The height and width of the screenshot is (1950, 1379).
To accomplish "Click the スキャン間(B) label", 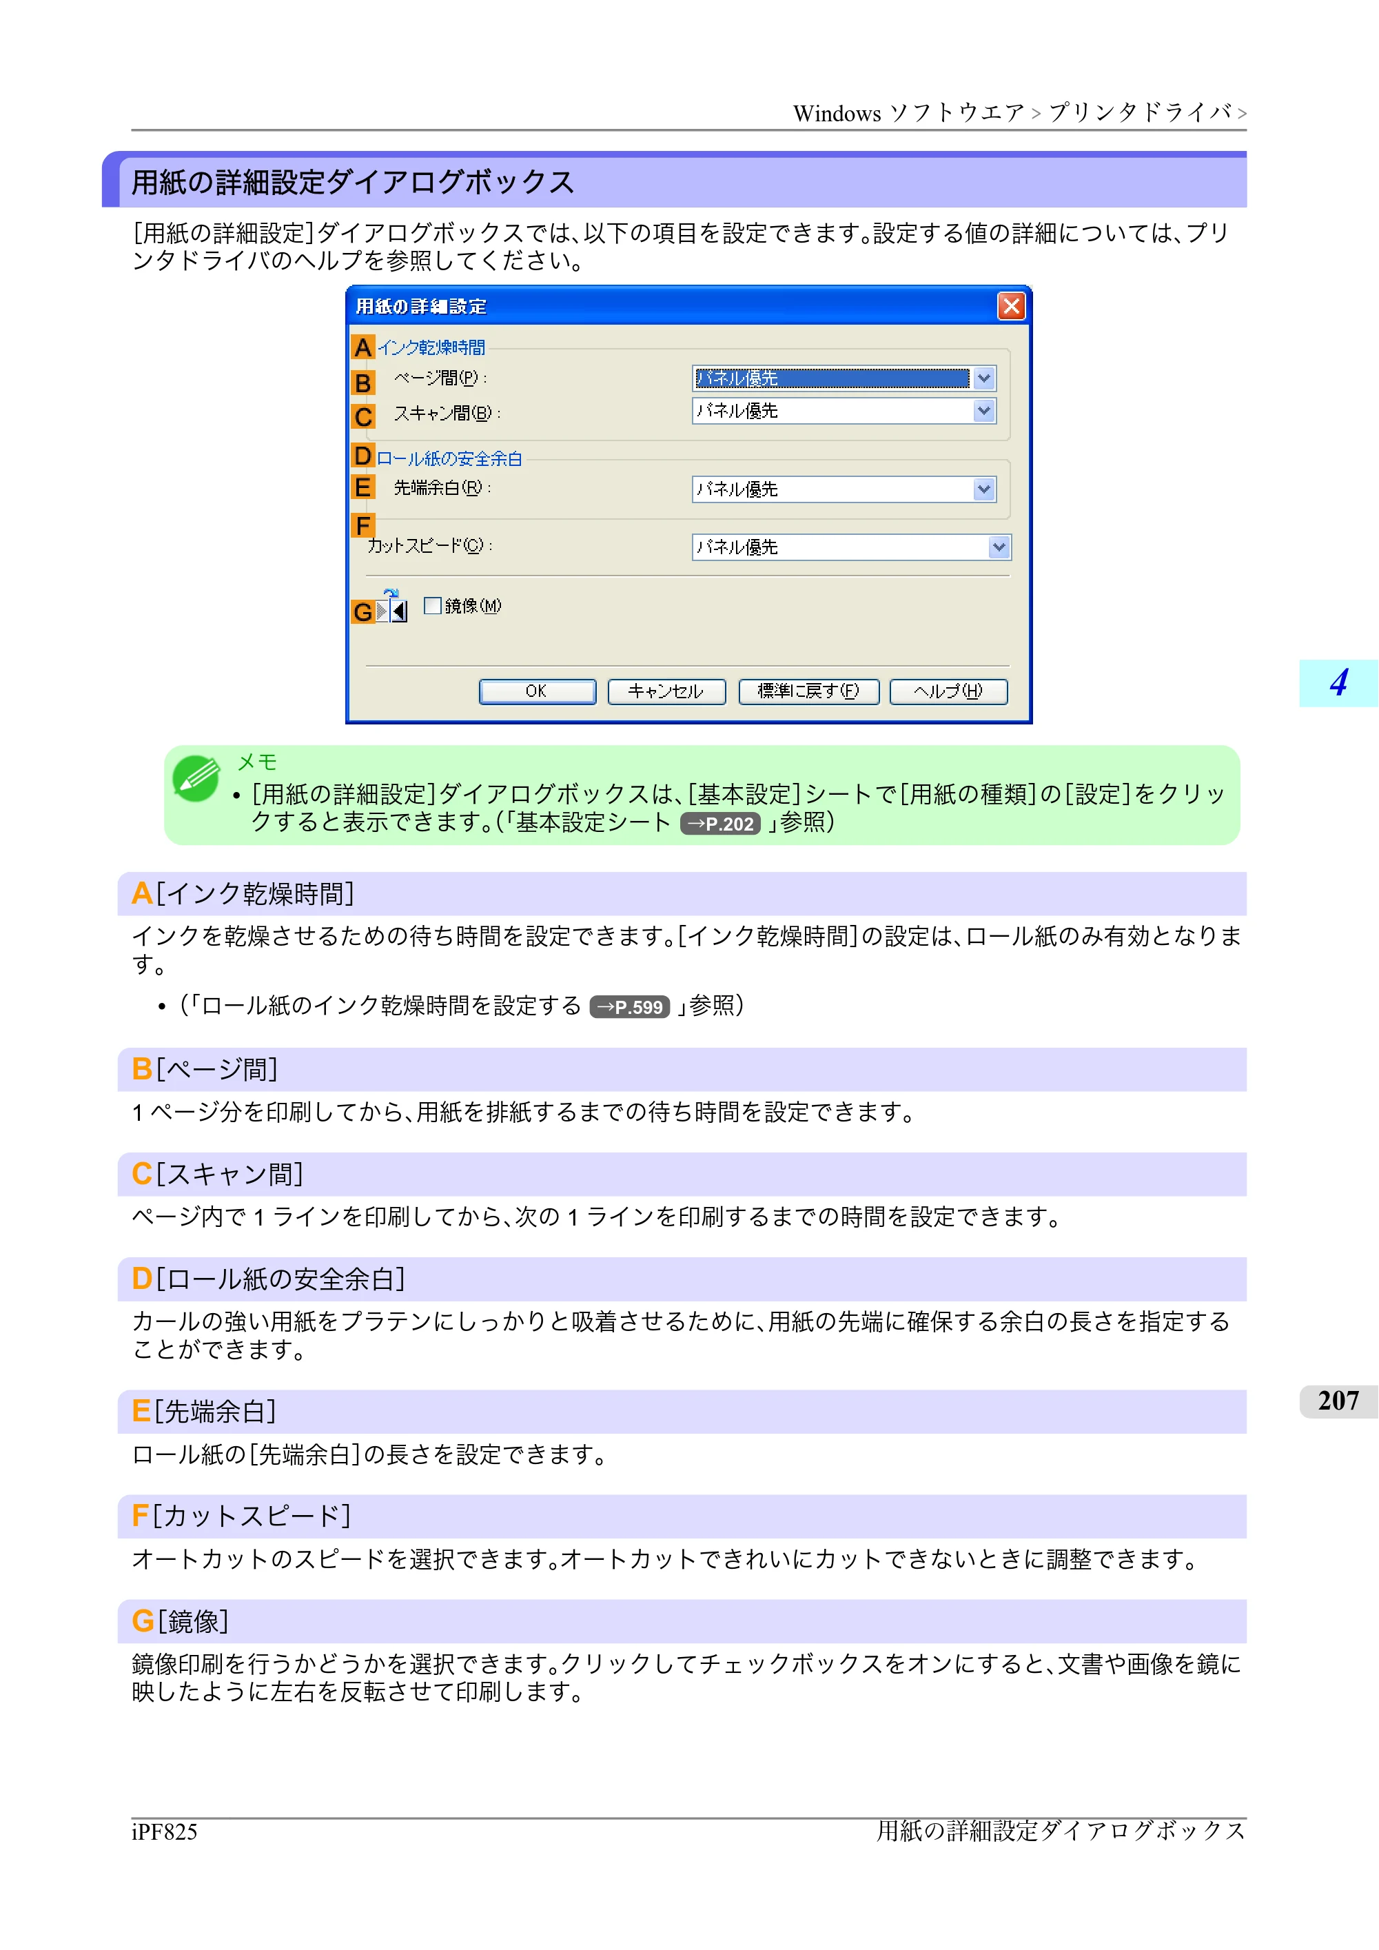I will coord(447,414).
